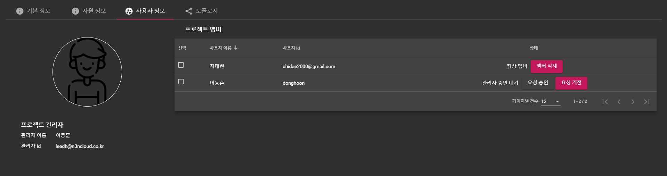Image resolution: width=667 pixels, height=176 pixels.
Task: Click the share icon beside 토폴로지
Action: (189, 11)
